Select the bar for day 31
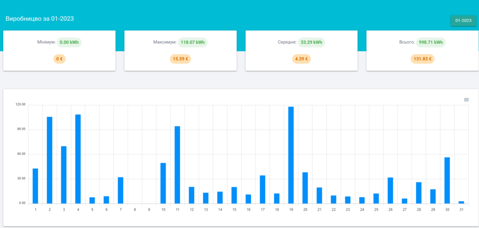 pyautogui.click(x=461, y=202)
